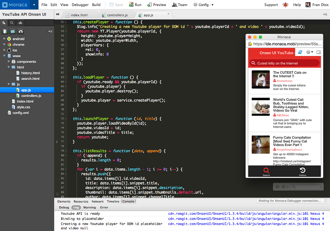Viewport: 330px width, 231px height.
Task: Open the Help link
Action: pos(297,5)
